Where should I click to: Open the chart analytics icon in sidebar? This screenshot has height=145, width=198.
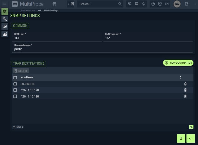pos(5,34)
